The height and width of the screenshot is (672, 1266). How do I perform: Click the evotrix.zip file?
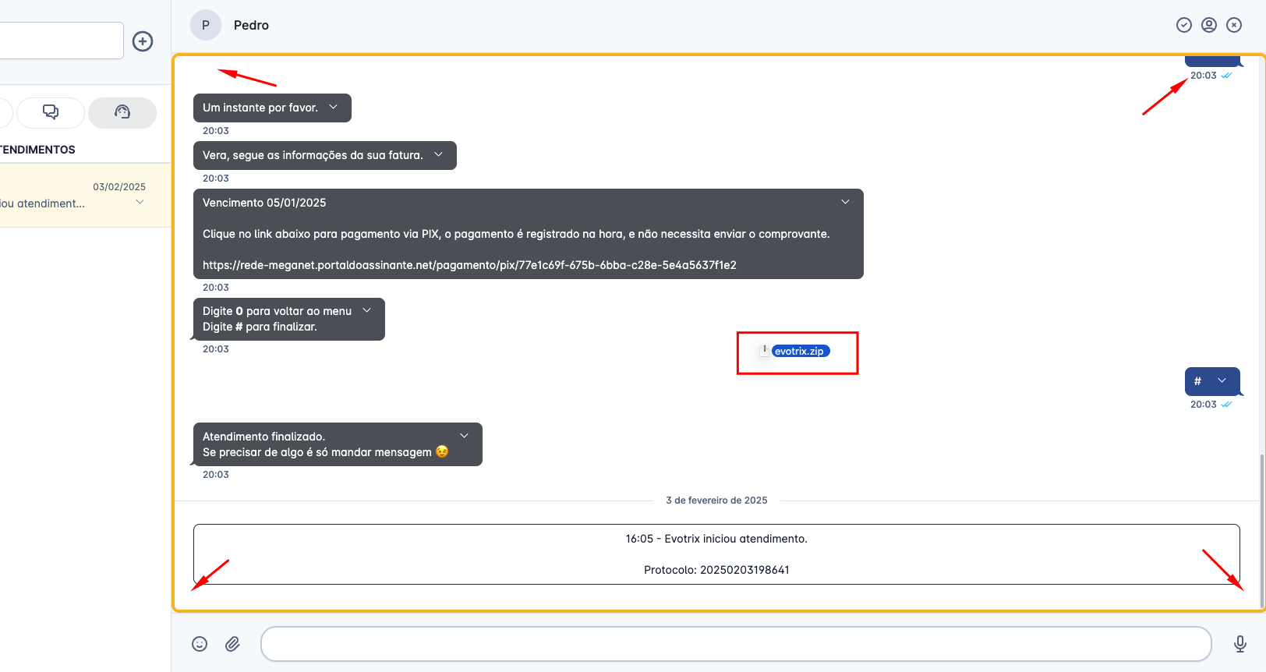[799, 352]
